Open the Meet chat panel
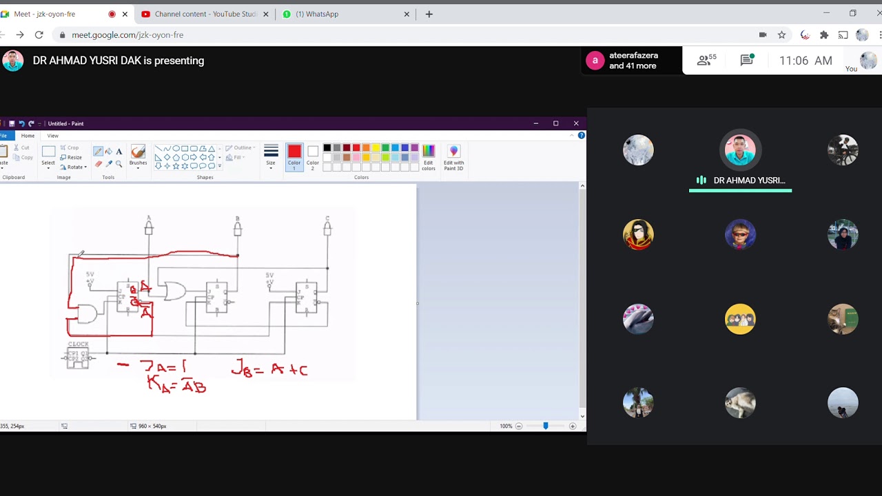 [747, 61]
